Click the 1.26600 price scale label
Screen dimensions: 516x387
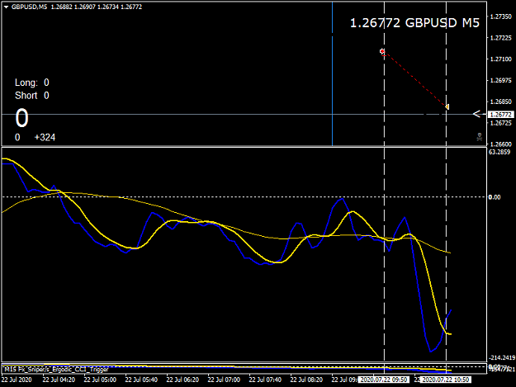coord(501,144)
